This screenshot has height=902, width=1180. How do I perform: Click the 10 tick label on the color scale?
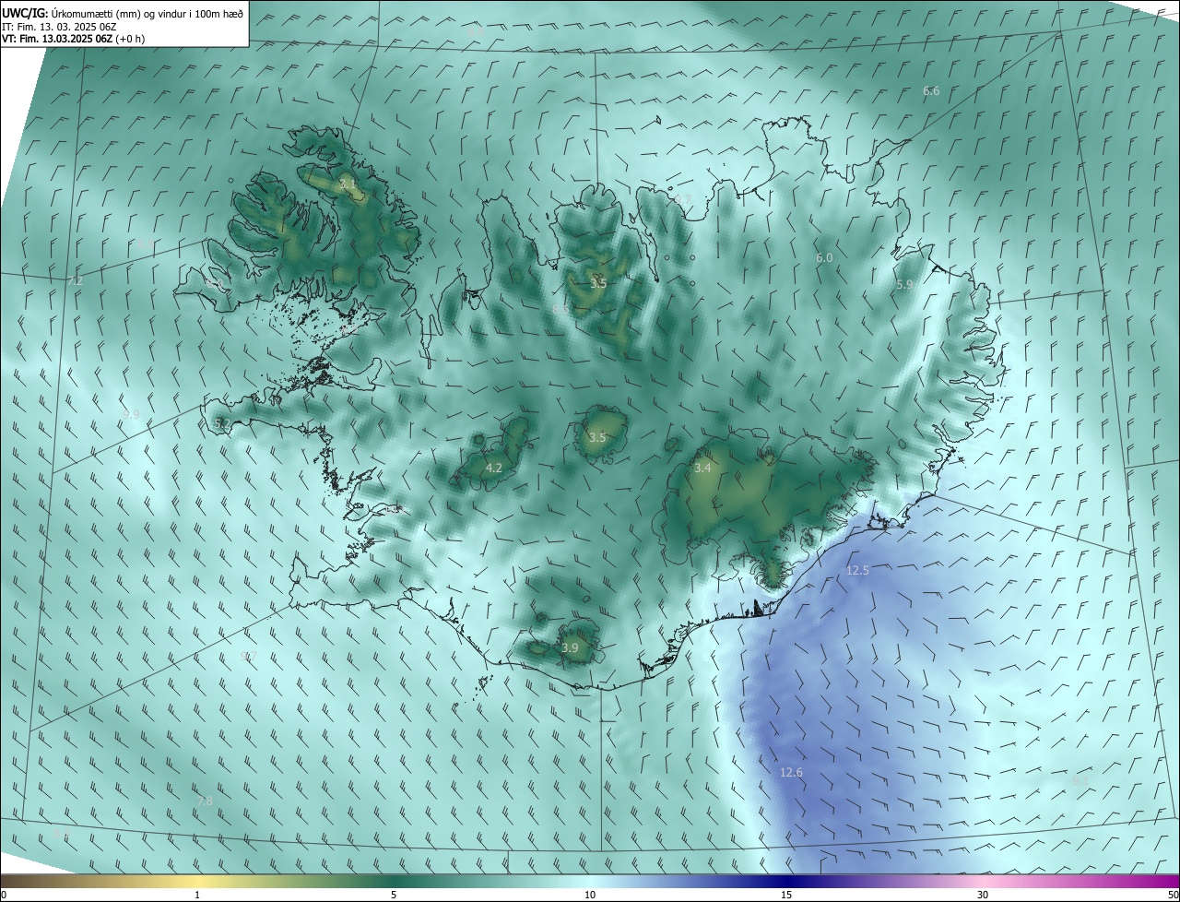(x=590, y=896)
